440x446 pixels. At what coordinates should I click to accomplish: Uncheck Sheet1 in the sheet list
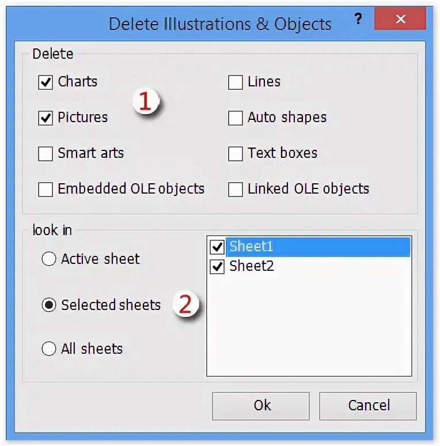217,247
